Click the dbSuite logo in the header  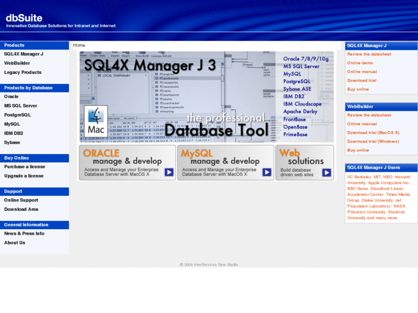click(x=24, y=18)
